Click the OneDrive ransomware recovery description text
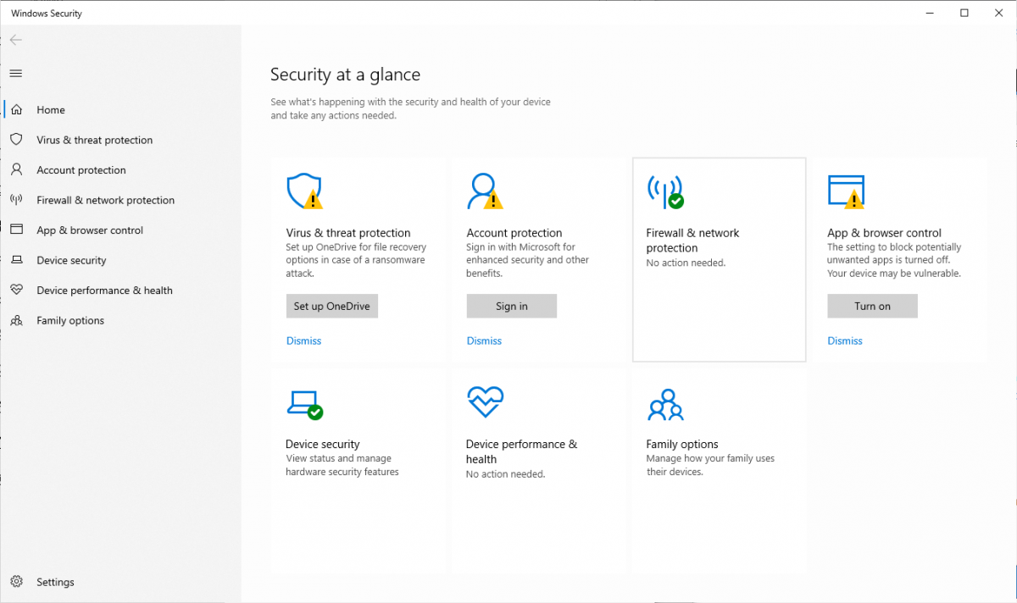The image size is (1017, 603). tap(356, 260)
